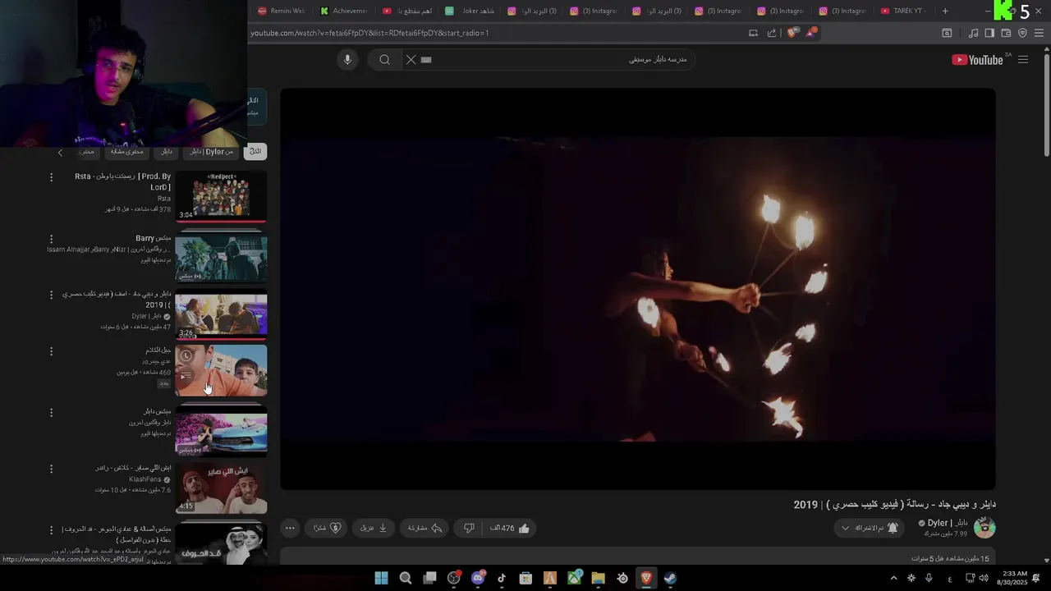Click the Brave Shields lion icon
This screenshot has width=1051, height=591.
[792, 33]
